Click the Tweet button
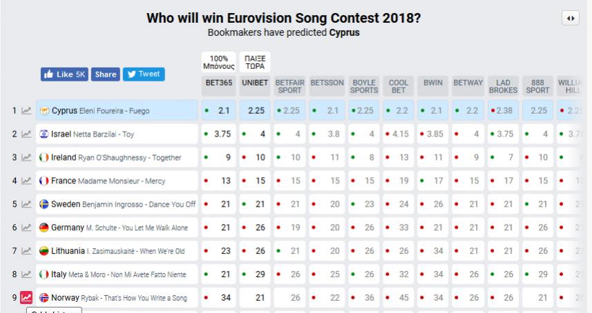 [144, 74]
